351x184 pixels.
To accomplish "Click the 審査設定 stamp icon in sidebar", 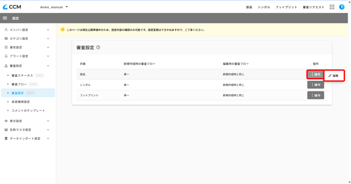I will pos(6,66).
